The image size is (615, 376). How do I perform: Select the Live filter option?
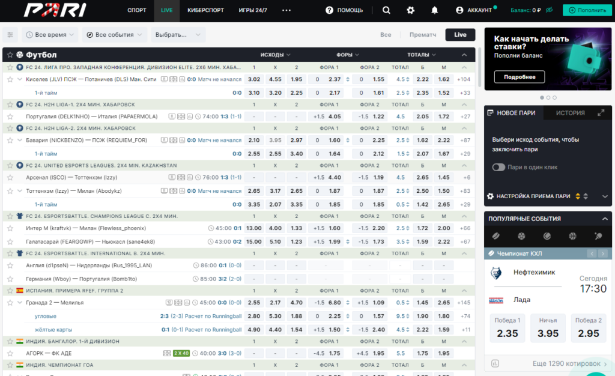point(460,35)
